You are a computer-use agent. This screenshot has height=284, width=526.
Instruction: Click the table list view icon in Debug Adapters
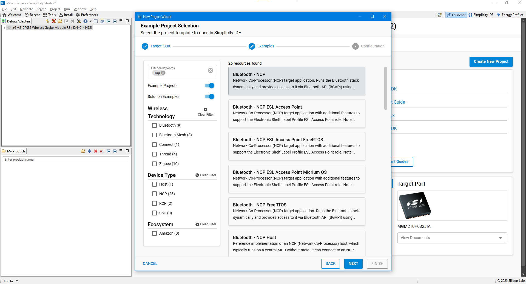coord(96,21)
